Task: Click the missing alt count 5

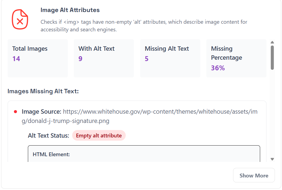Action: [x=146, y=59]
